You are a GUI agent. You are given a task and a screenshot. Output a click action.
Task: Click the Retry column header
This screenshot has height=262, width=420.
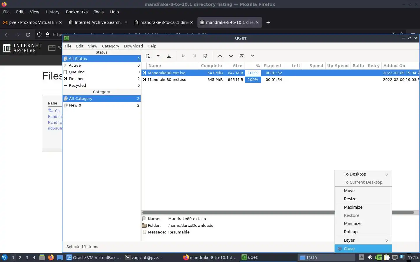[x=374, y=65]
